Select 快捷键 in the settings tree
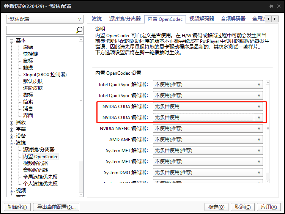Screen dimensions: 285x214 pos(30,54)
